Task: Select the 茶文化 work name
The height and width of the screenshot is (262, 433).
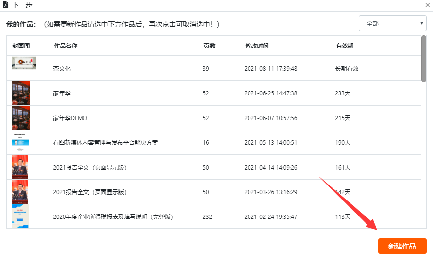Action: [x=62, y=69]
